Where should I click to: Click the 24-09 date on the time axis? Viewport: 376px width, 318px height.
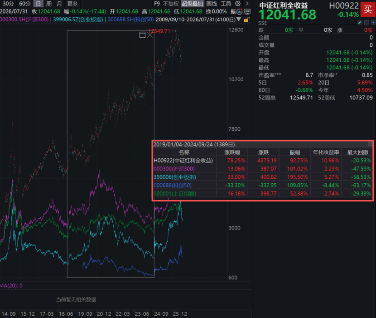coord(161,314)
